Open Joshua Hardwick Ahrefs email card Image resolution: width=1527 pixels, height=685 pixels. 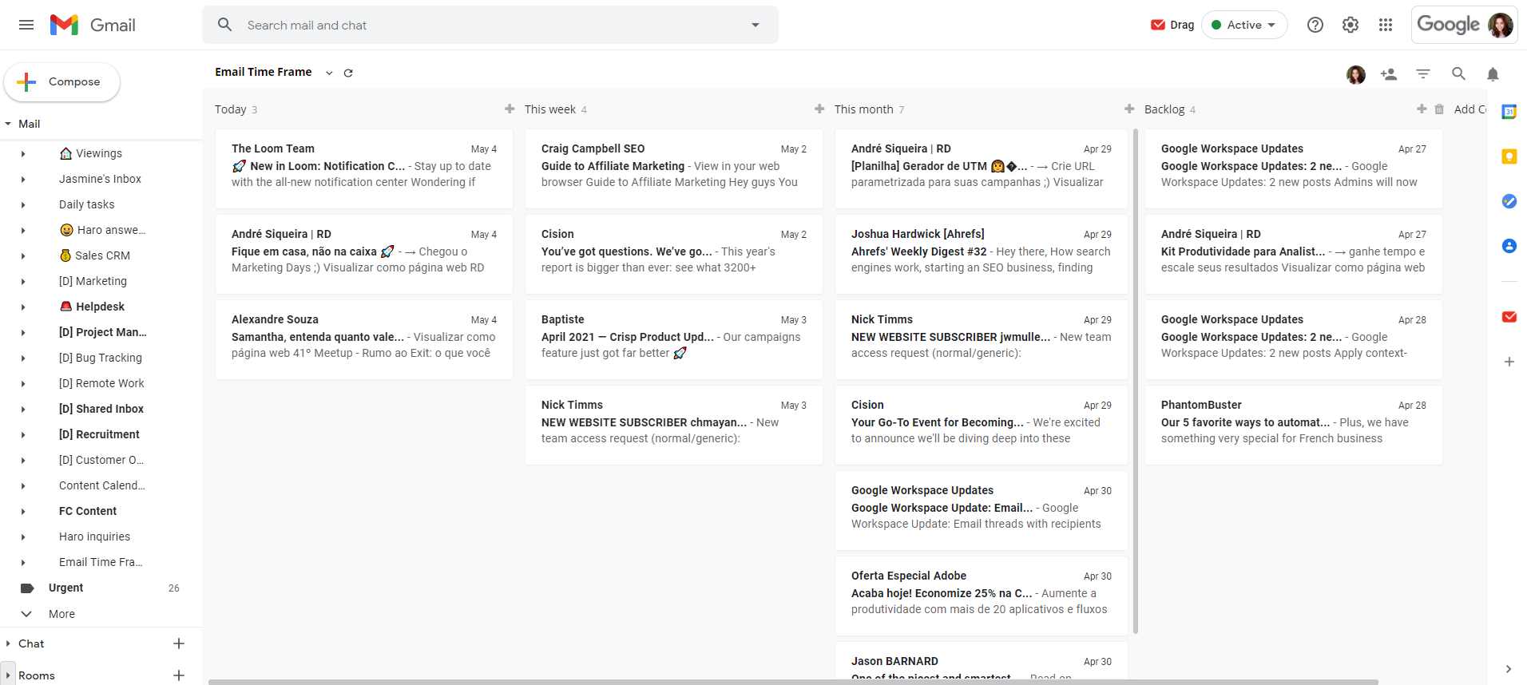[982, 255]
